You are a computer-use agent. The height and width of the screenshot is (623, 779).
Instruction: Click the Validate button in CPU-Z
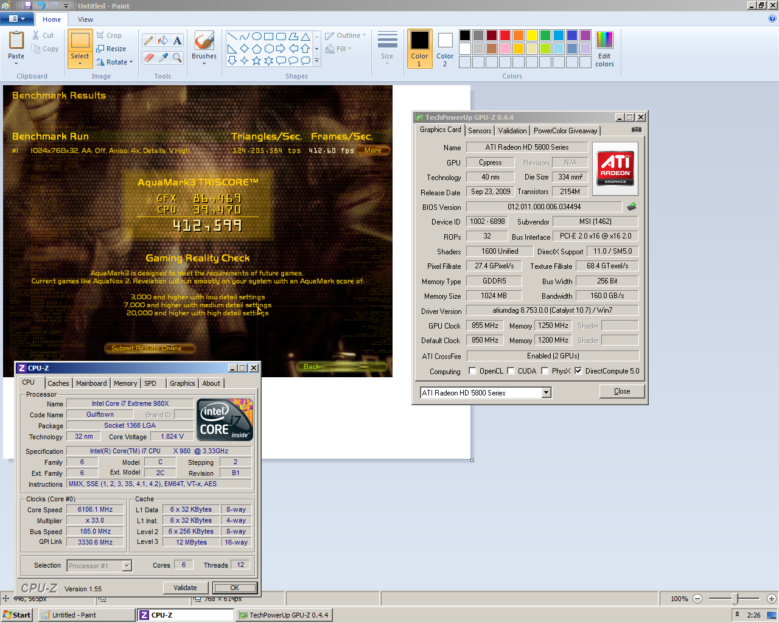[185, 588]
